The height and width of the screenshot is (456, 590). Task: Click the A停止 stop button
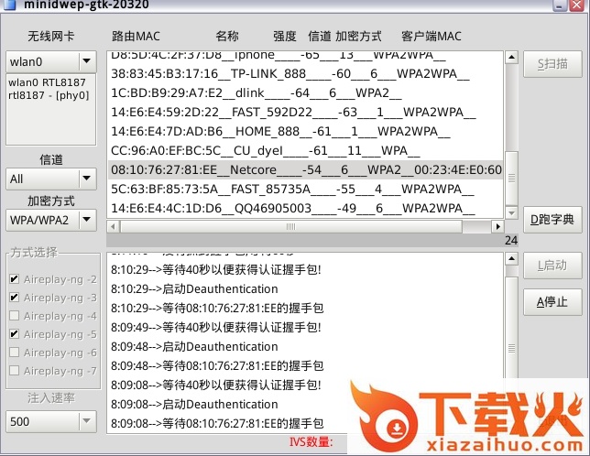point(552,302)
